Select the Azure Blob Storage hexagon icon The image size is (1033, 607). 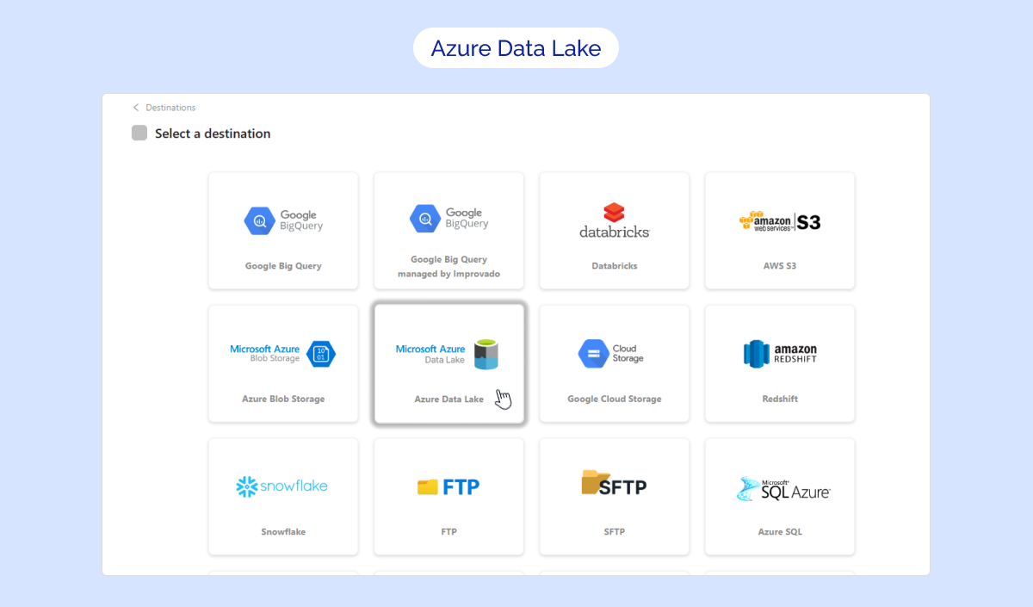coord(321,354)
